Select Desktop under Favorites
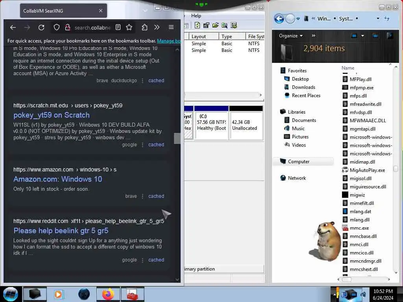This screenshot has height=302, width=403. tap(300, 79)
